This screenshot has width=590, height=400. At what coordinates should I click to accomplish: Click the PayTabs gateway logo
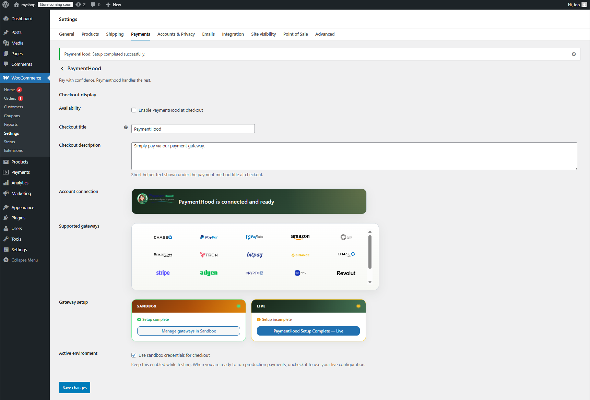pos(255,237)
